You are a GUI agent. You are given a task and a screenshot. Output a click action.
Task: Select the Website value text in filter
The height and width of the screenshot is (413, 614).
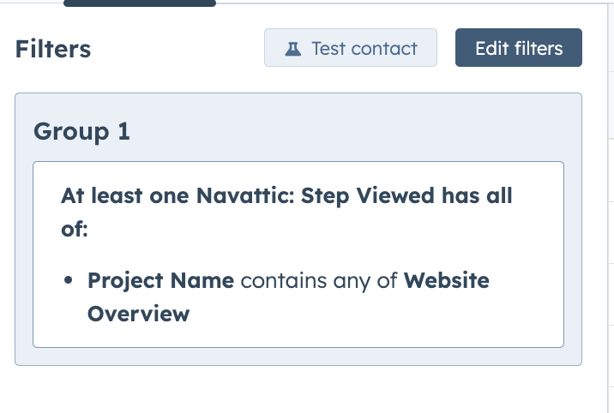click(446, 281)
